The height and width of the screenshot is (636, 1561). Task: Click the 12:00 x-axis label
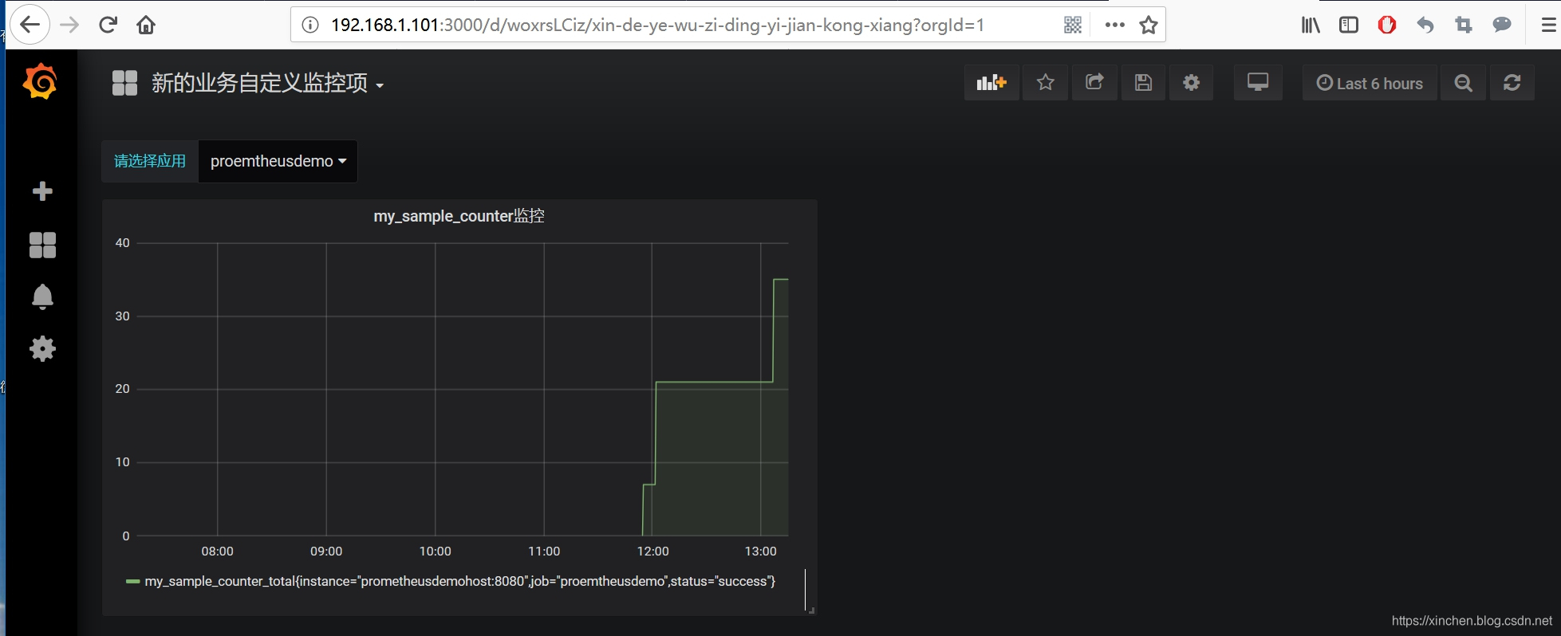tap(652, 551)
